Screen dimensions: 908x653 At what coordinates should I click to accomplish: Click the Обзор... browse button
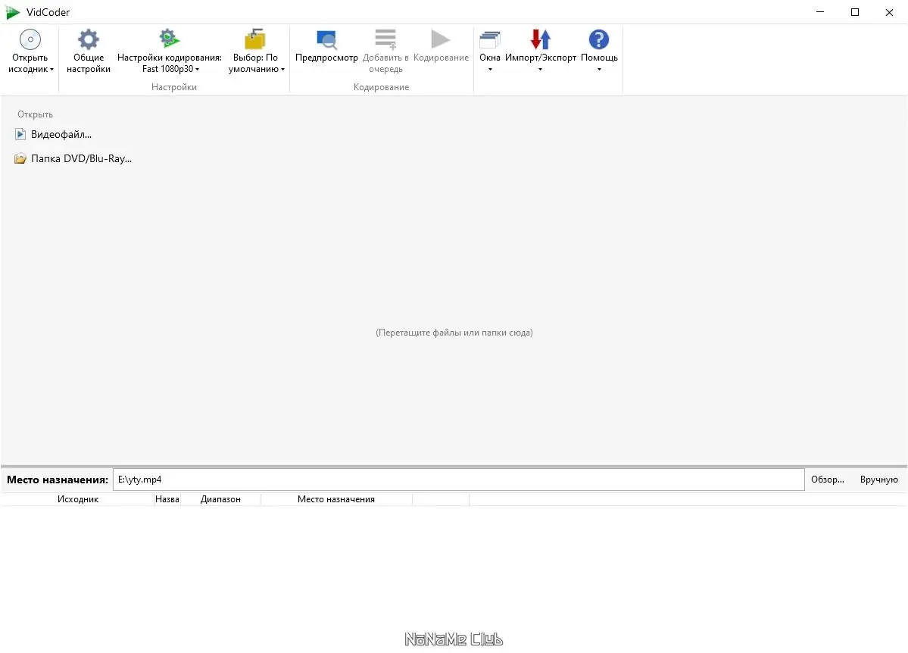click(828, 480)
